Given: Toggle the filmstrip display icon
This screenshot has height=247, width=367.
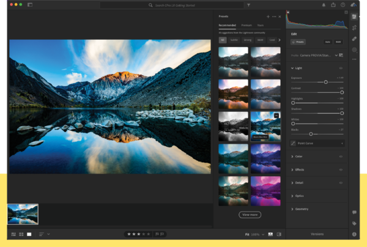Looking at the screenshot, I should point(270,234).
